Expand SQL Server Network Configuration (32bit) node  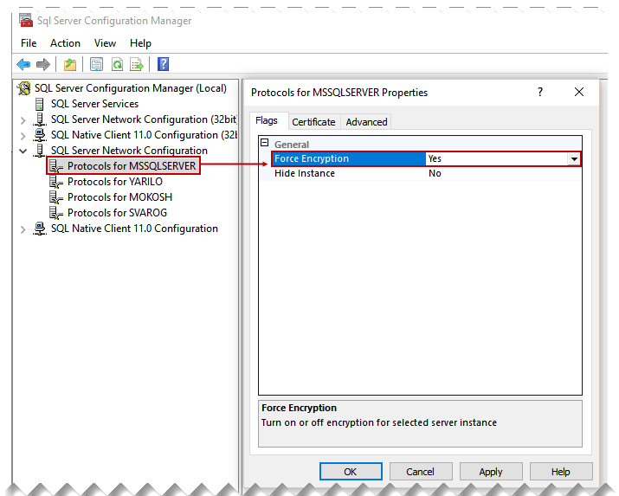click(23, 120)
